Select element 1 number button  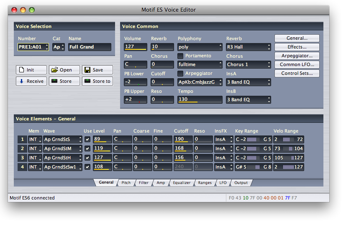click(21, 139)
